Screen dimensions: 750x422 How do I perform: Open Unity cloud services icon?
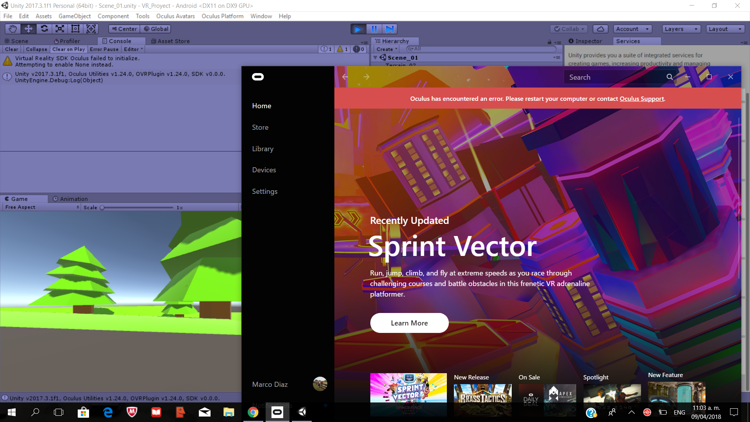600,29
